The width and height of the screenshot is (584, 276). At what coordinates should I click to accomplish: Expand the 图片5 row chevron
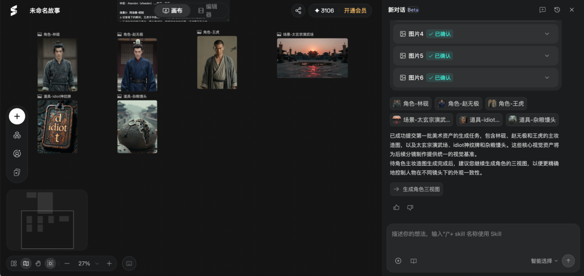(x=547, y=56)
